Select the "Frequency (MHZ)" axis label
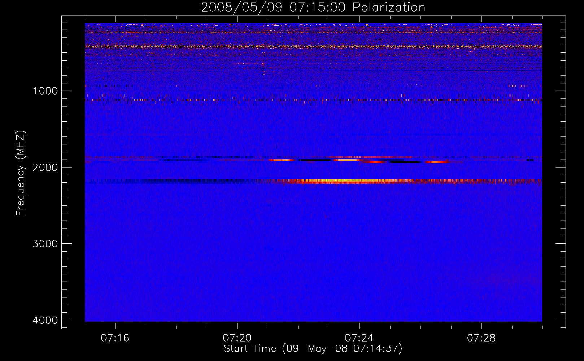The image size is (584, 361). click(21, 173)
